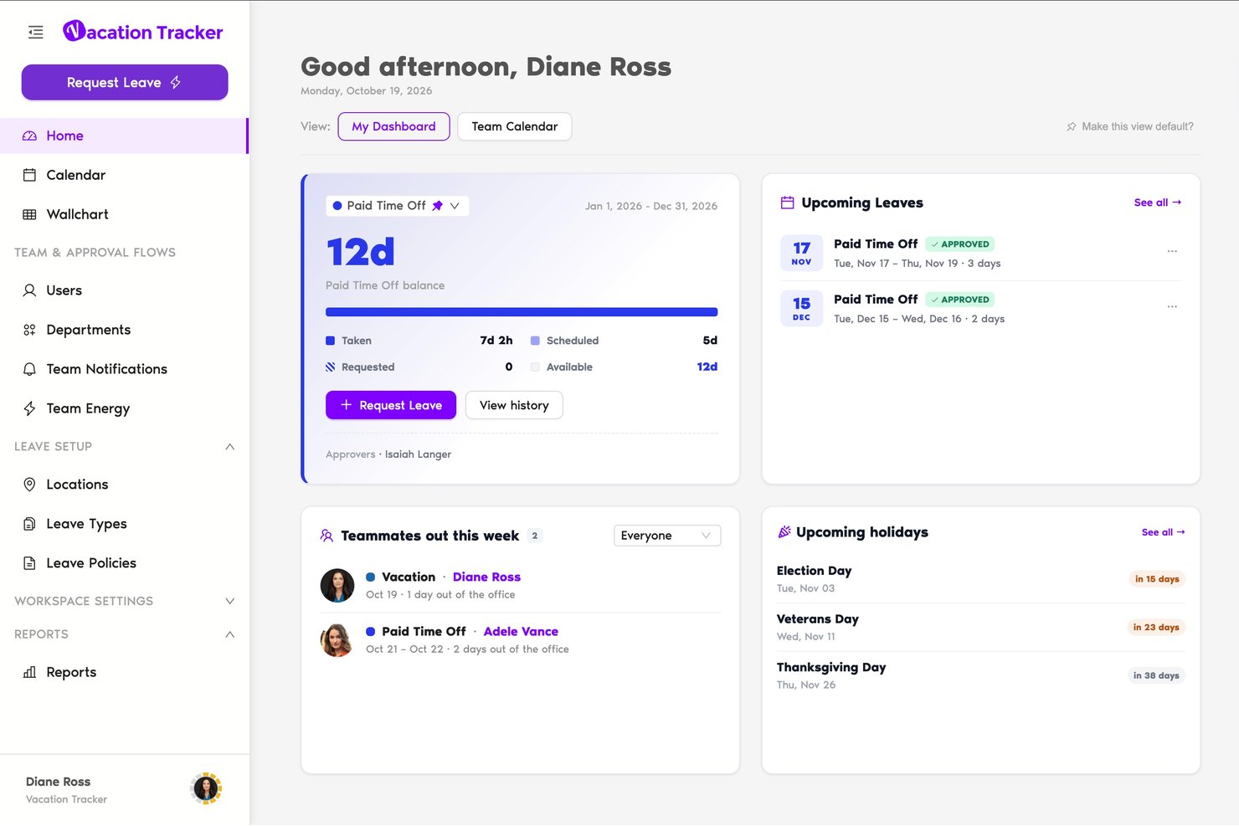
Task: Click Diane Ross name at sidebar bottom
Action: pyautogui.click(x=58, y=782)
